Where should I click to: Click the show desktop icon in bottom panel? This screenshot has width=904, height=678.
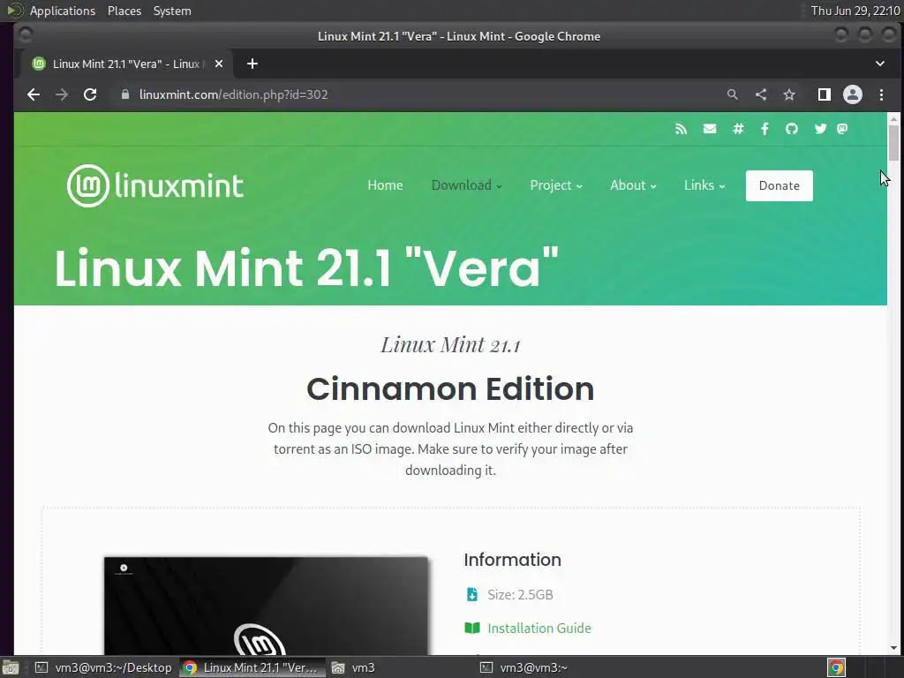11,667
